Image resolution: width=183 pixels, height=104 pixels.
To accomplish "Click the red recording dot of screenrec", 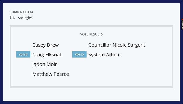I will pos(182,19).
